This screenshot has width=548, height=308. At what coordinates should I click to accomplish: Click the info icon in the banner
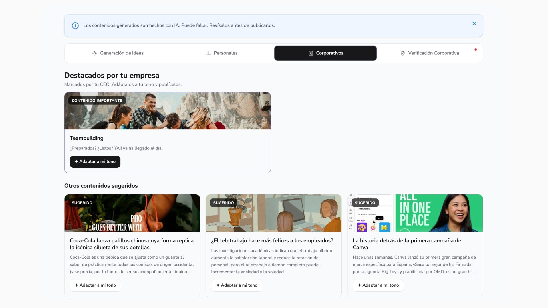(75, 26)
